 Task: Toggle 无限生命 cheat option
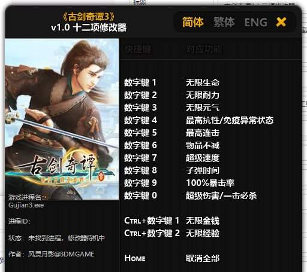(x=203, y=82)
